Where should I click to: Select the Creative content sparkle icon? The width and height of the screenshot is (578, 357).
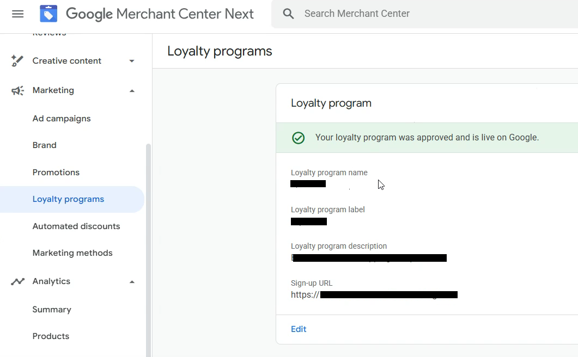(x=17, y=60)
